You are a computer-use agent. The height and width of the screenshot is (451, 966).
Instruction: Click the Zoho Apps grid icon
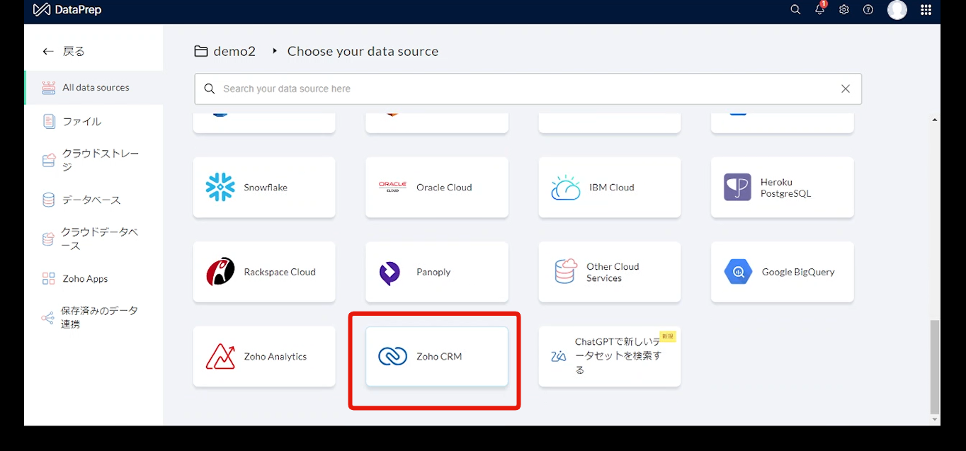[x=49, y=279]
